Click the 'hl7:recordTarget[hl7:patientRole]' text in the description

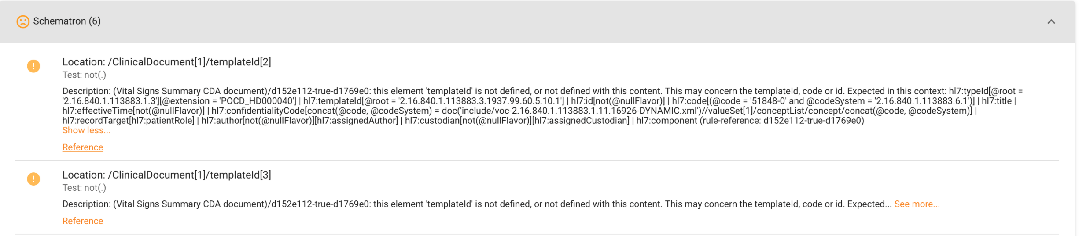click(129, 121)
